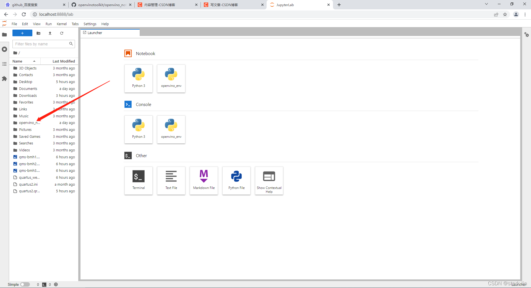Launch Python 3 console
Viewport: 531px width, 288px height.
tap(139, 129)
